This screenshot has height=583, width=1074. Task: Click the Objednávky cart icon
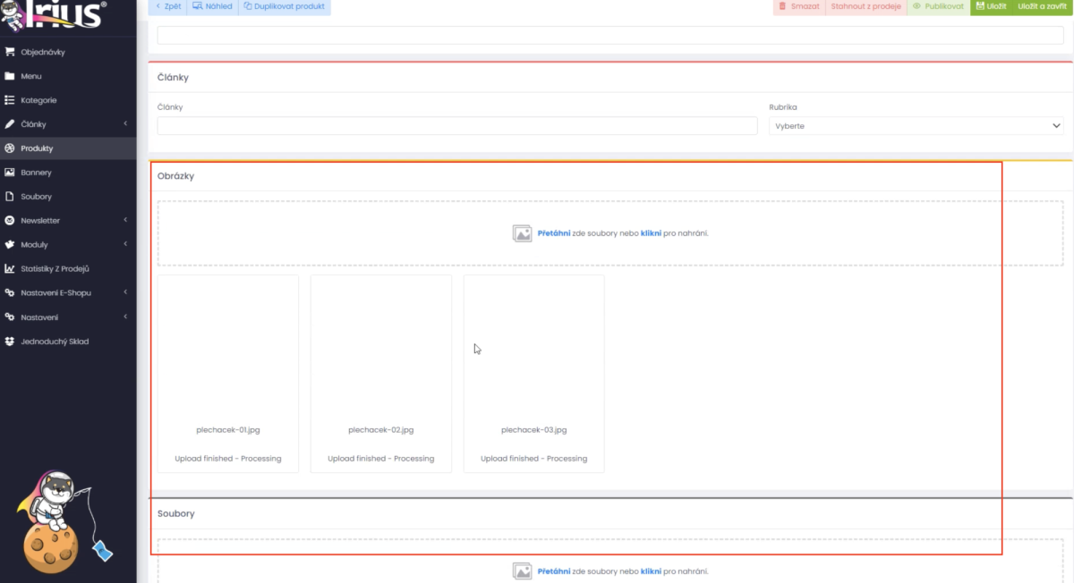pyautogui.click(x=10, y=52)
